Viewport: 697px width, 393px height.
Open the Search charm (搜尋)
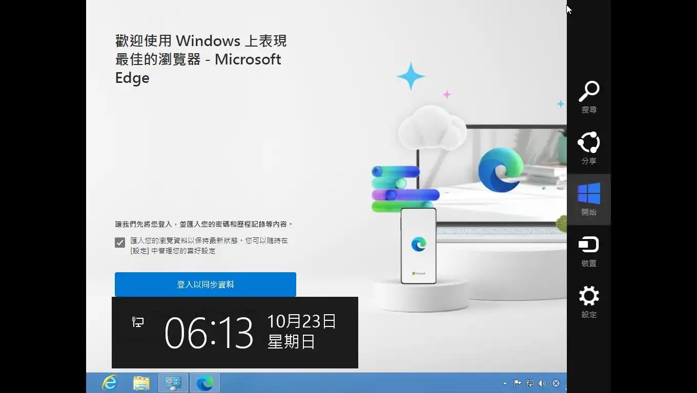pyautogui.click(x=589, y=97)
